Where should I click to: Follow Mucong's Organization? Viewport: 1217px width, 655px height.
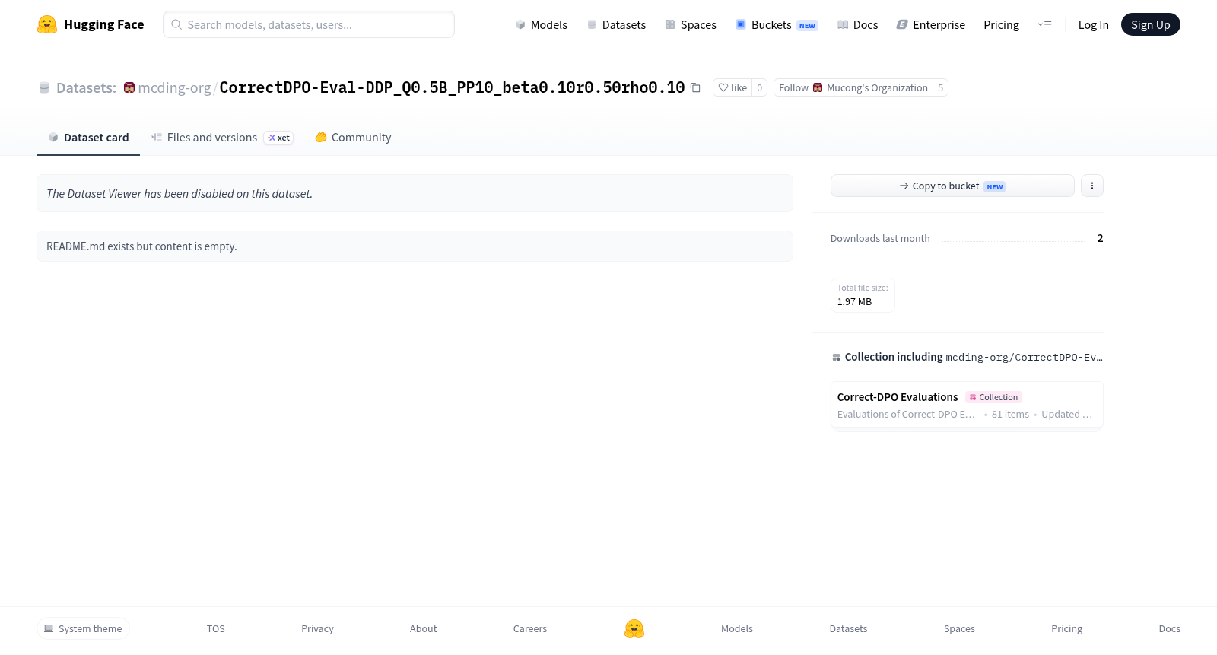(x=853, y=87)
